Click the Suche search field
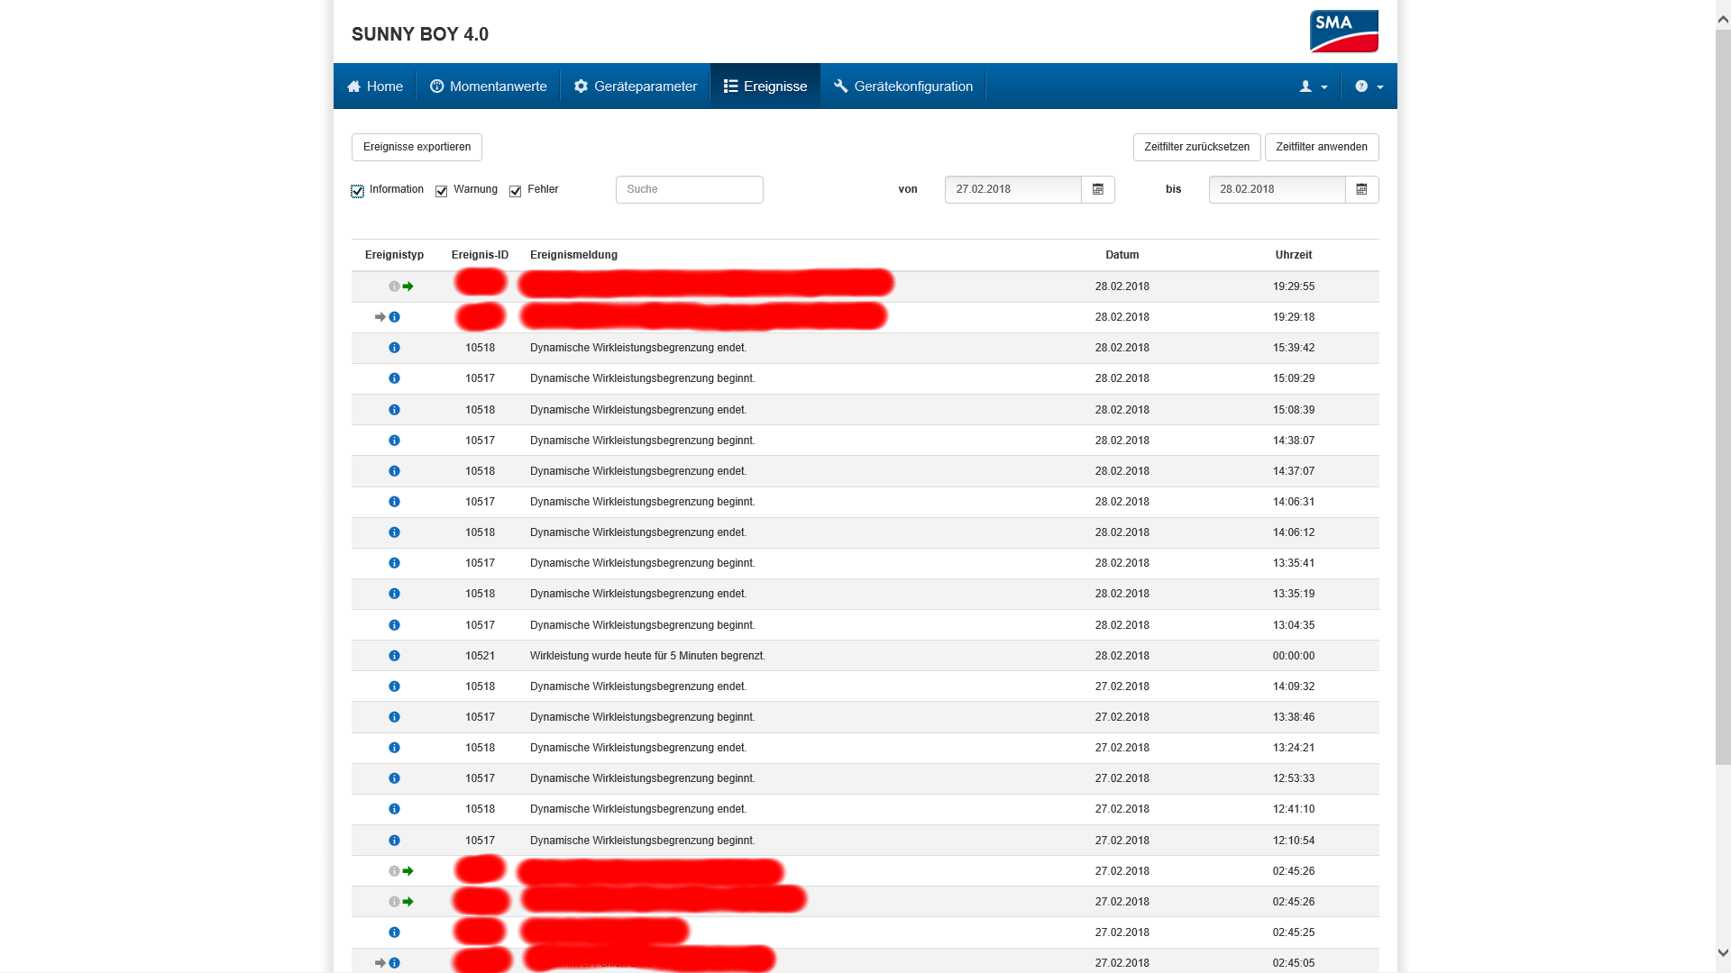1731x973 pixels. pos(689,189)
